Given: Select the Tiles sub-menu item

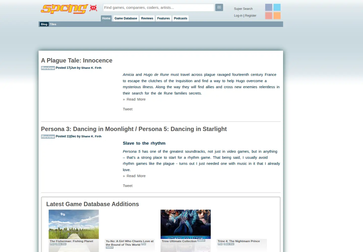Looking at the screenshot, I should pyautogui.click(x=53, y=24).
